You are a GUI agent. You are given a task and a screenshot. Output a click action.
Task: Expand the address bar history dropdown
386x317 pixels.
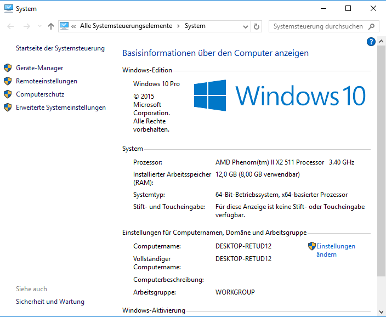coord(245,26)
